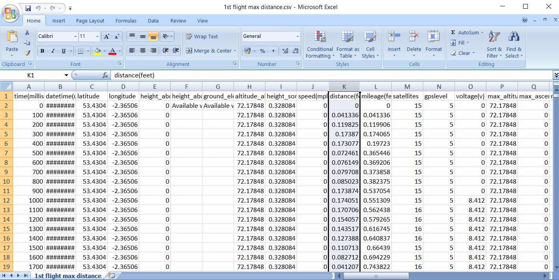Click the Format Painter brush icon
Viewport: 559px width, 280px height.
coord(27,53)
